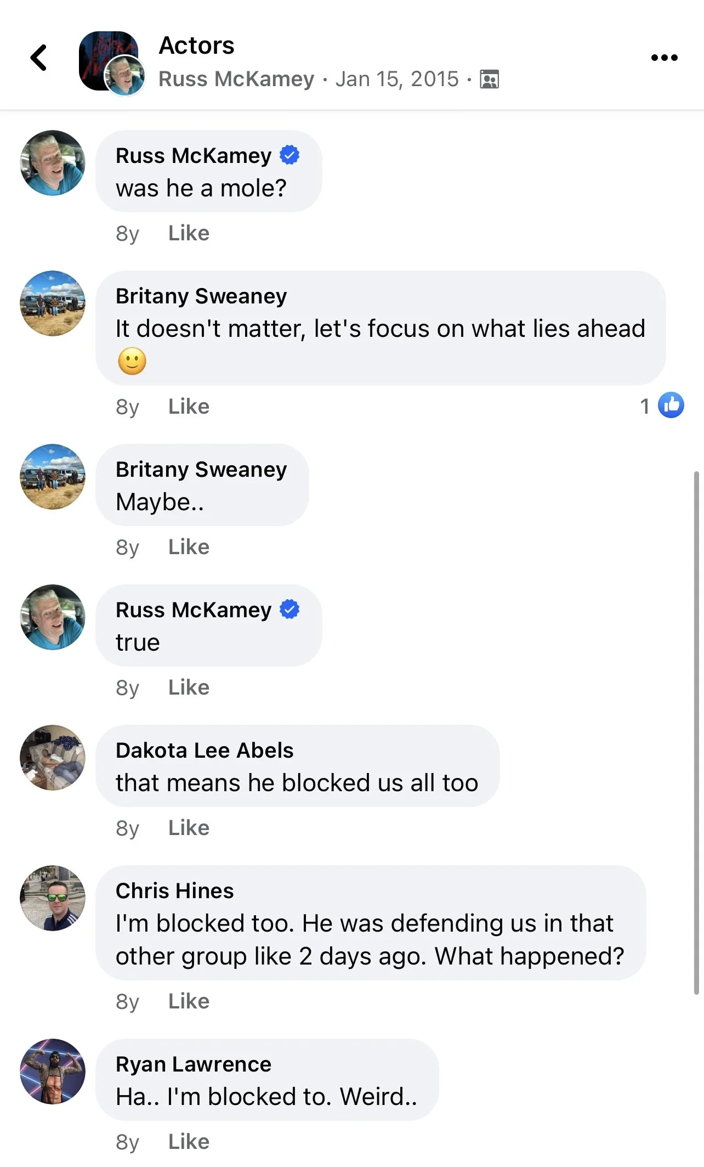704x1167 pixels.
Task: Open the Actors group avatar
Action: tap(109, 60)
